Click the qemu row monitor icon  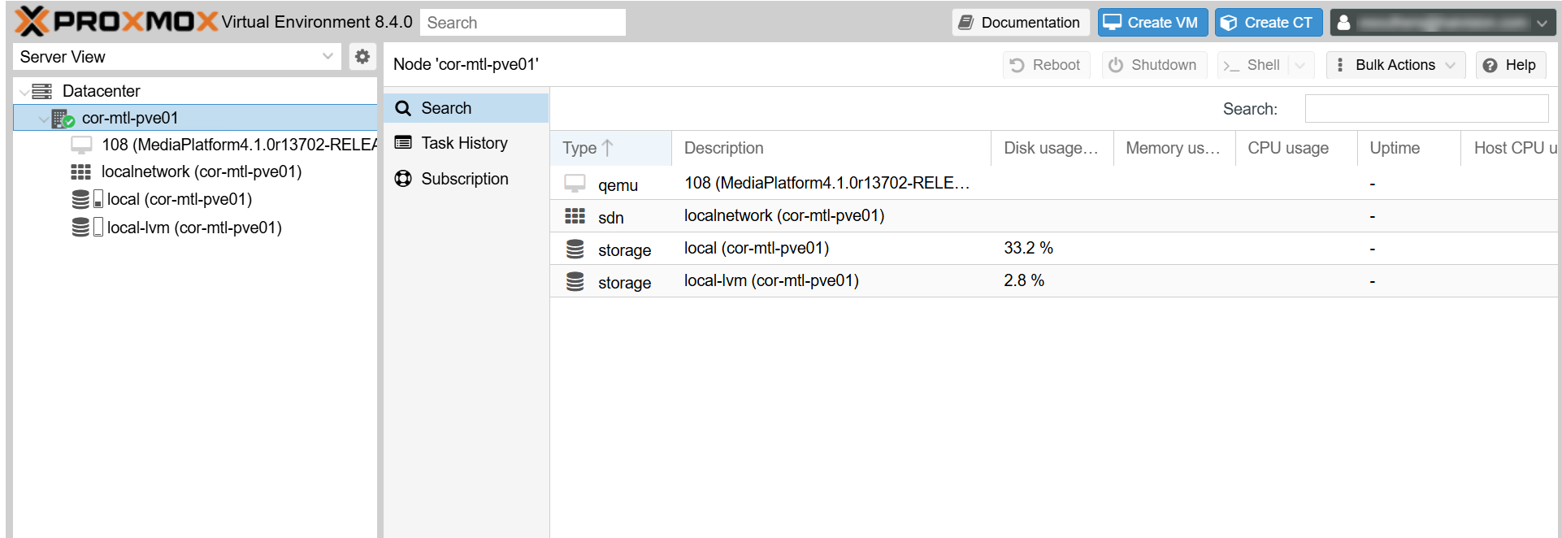pos(575,184)
